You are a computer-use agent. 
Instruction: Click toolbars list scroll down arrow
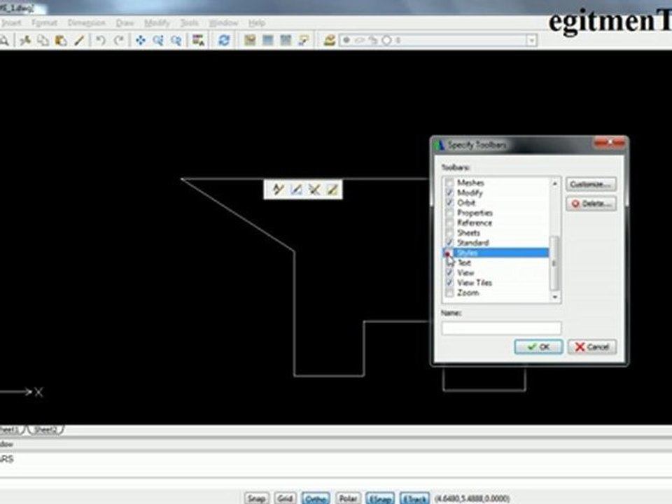555,297
